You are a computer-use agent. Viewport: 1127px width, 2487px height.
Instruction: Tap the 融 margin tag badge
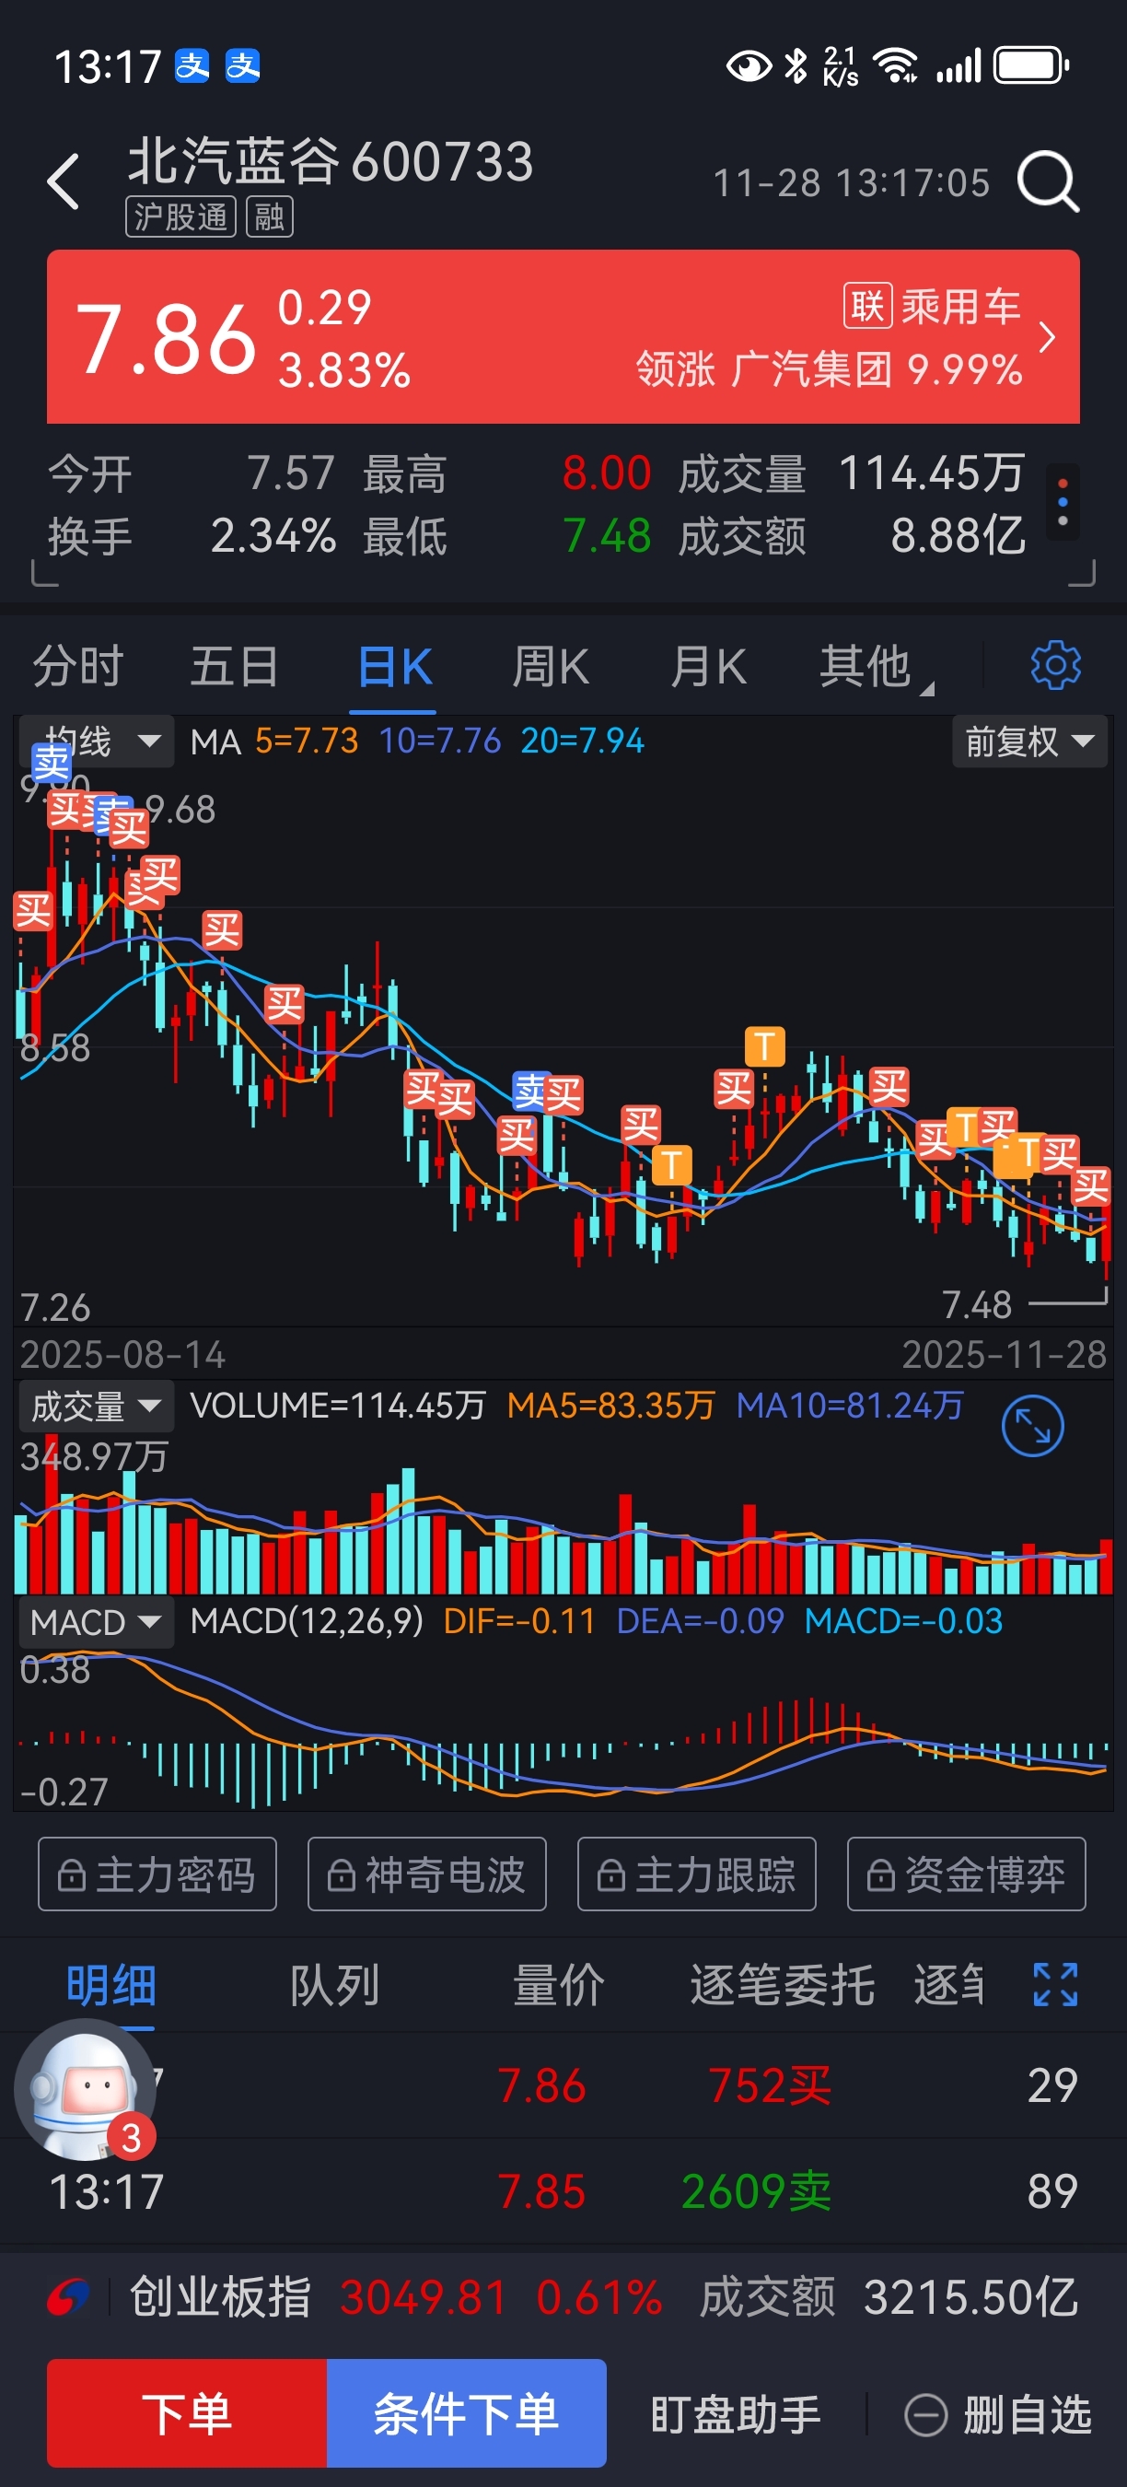pyautogui.click(x=269, y=216)
